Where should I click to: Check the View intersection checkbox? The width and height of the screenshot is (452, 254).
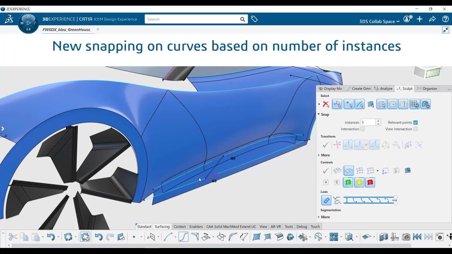click(x=415, y=129)
